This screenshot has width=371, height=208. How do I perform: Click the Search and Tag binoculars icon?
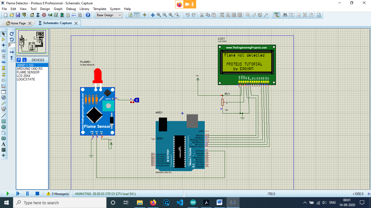[x=285, y=15]
